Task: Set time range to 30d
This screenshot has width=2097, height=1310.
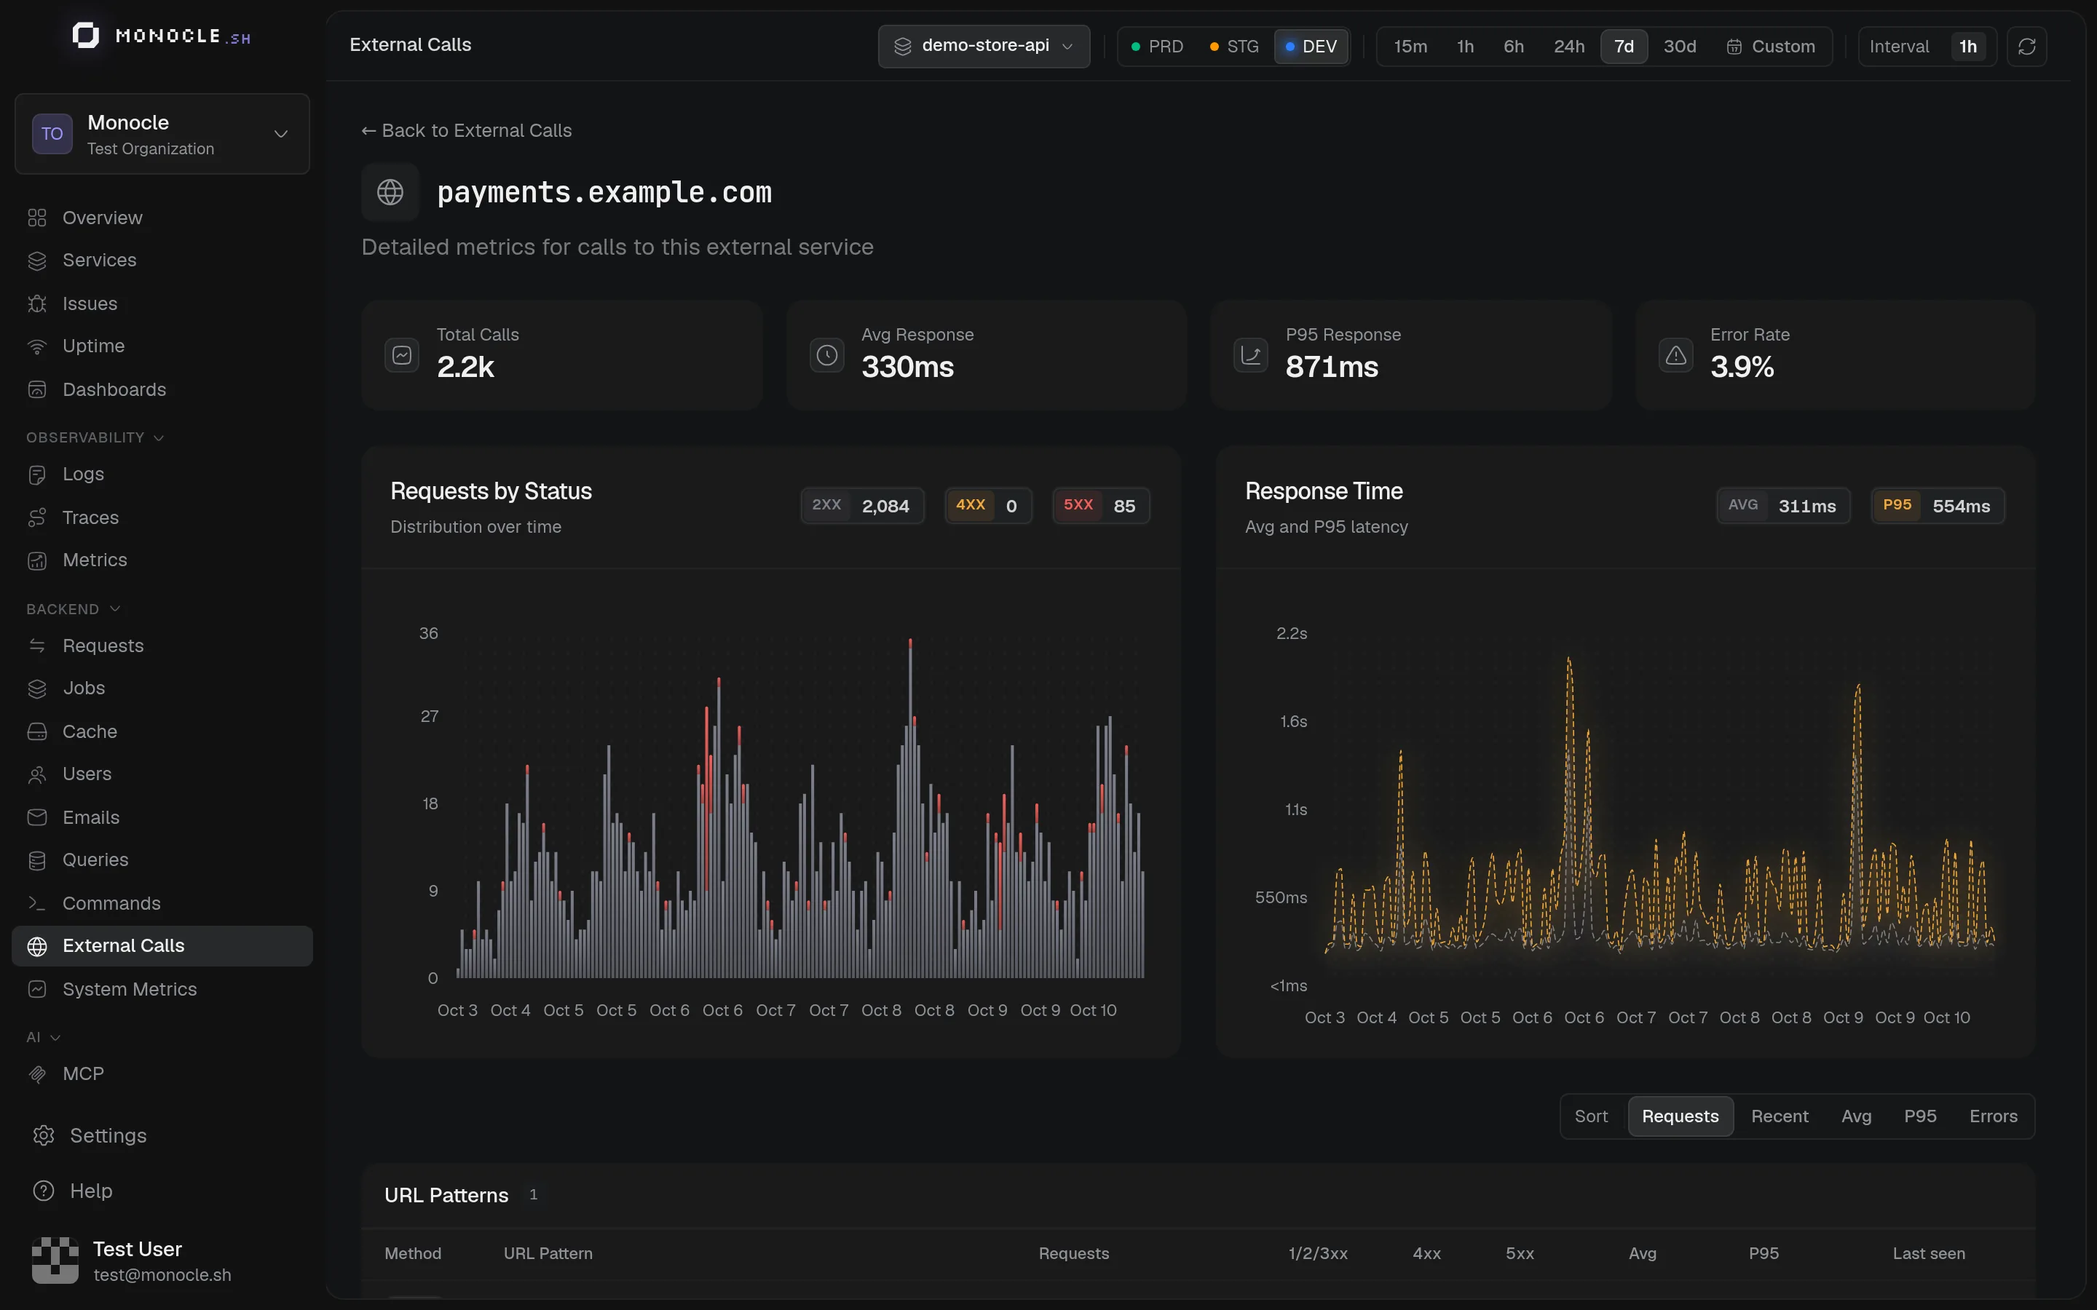Action: click(x=1679, y=46)
